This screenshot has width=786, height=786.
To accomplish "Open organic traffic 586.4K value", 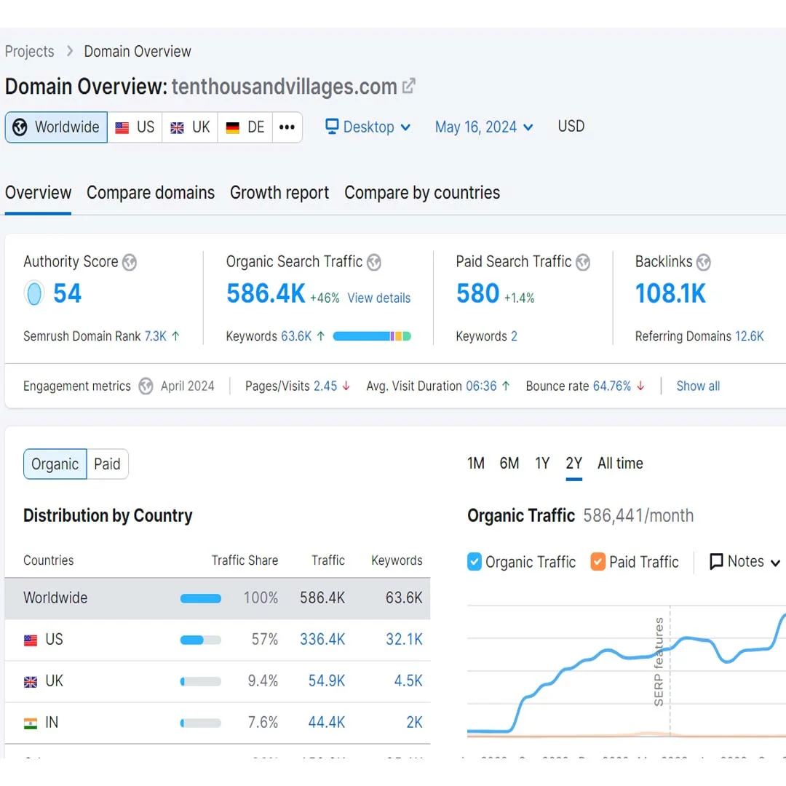I will [266, 293].
